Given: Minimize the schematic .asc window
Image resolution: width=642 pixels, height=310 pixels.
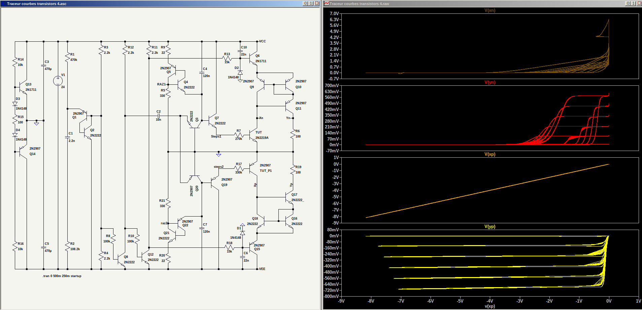Looking at the screenshot, I should pos(305,3).
